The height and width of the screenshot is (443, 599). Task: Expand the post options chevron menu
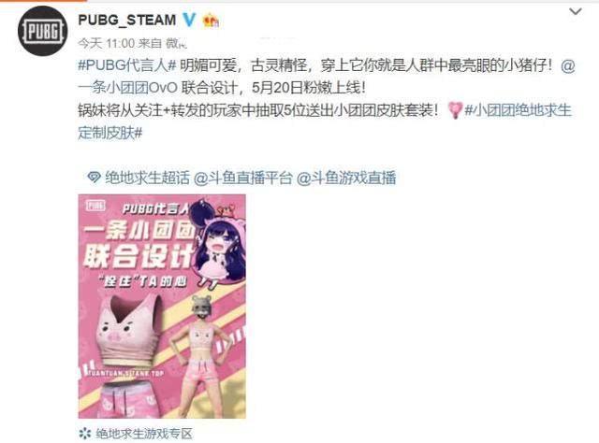tap(576, 12)
